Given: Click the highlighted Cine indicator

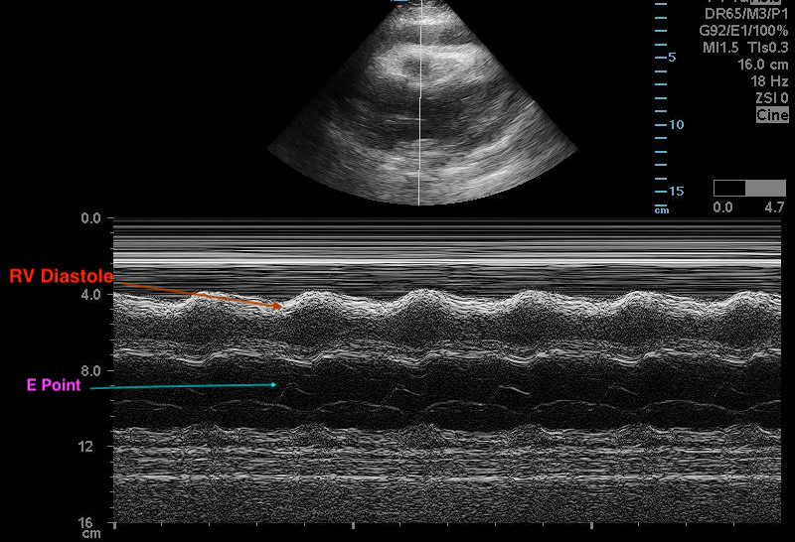Looking at the screenshot, I should (x=772, y=115).
